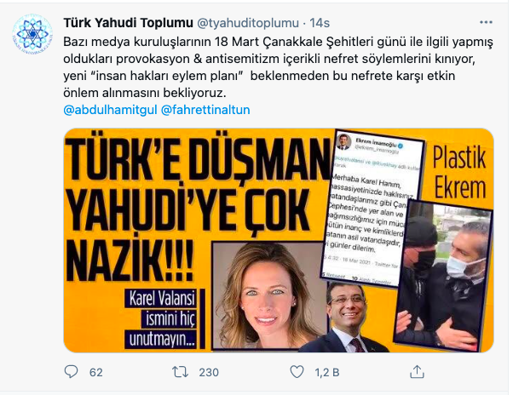The image size is (513, 395).
Task: Open the @abdulhamitgul mention
Action: point(110,110)
